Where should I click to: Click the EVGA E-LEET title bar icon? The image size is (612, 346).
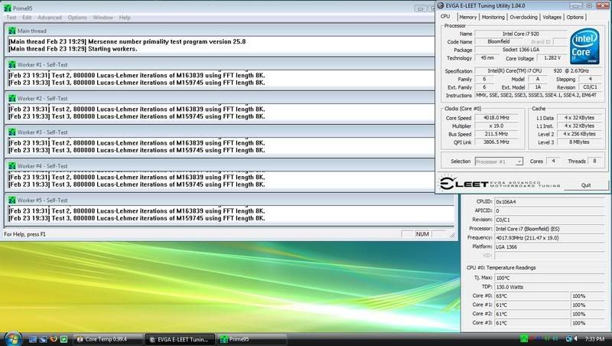441,5
